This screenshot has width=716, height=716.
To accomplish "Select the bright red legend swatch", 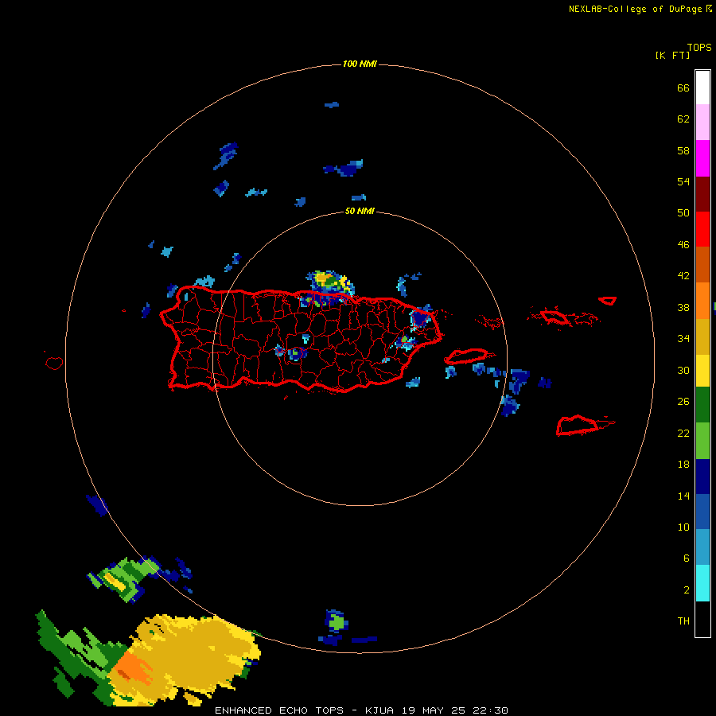I will [702, 229].
